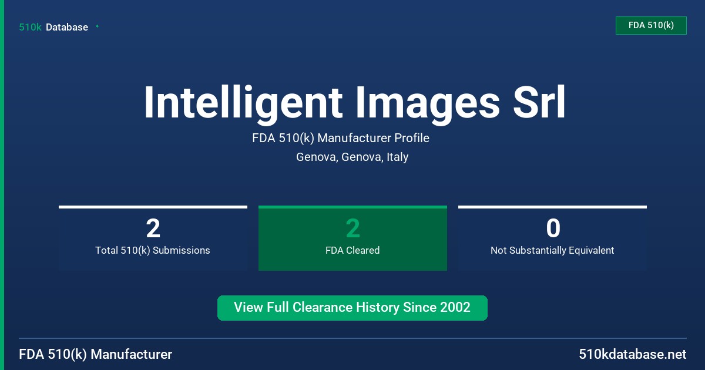This screenshot has width=705, height=370.
Task: Open the Total 510(k) Submissions card
Action: [x=153, y=238]
